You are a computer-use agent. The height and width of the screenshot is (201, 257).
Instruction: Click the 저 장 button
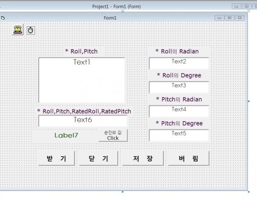143,159
